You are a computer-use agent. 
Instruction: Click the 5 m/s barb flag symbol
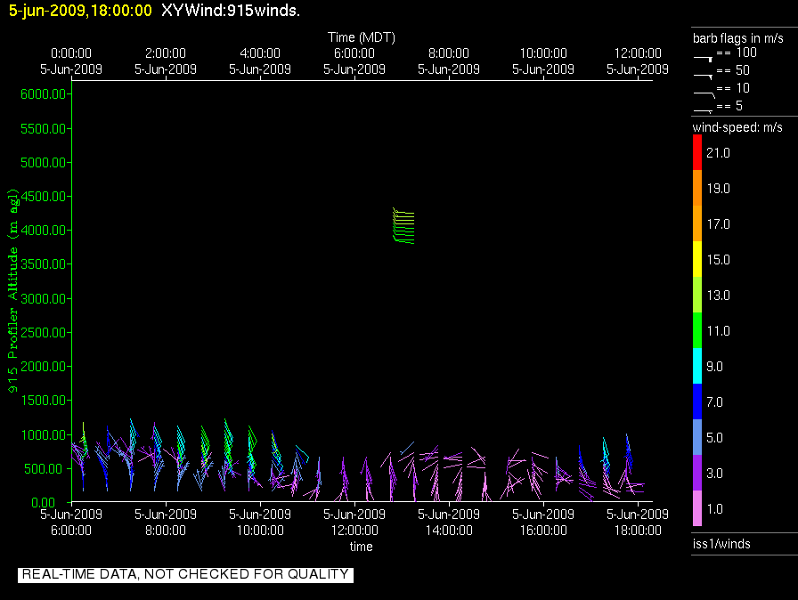(704, 109)
